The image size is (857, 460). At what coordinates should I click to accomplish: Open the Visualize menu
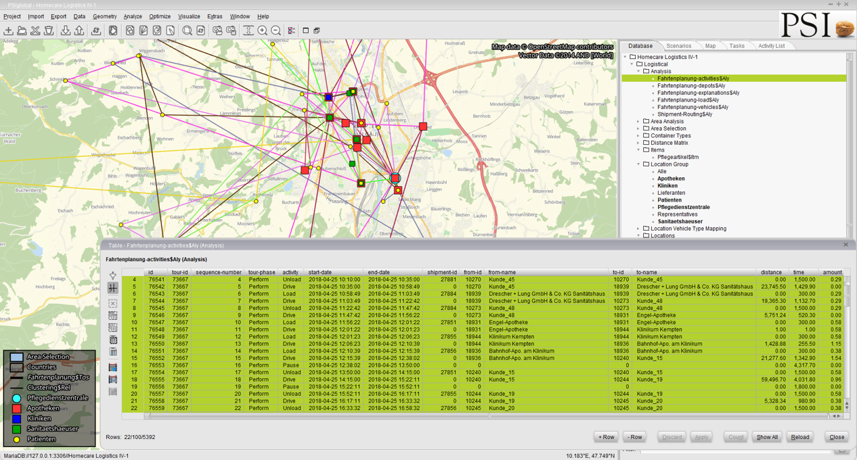[189, 16]
